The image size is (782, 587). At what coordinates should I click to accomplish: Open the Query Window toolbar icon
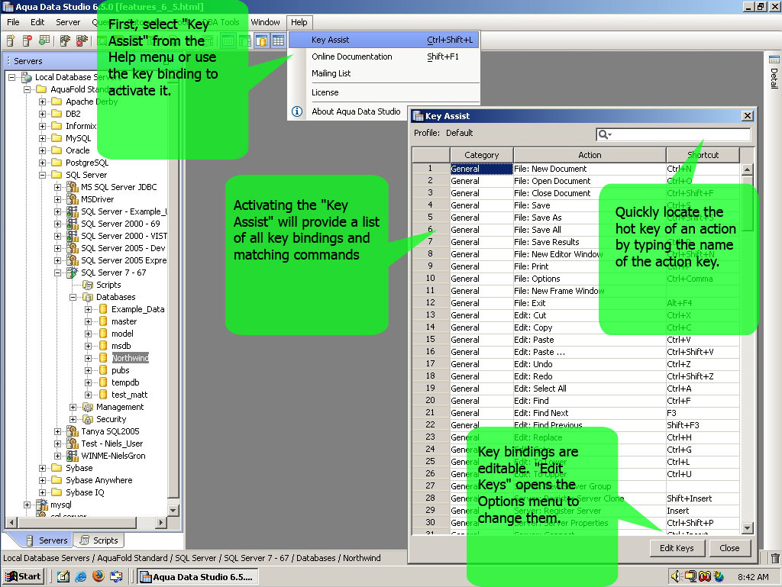tap(44, 41)
